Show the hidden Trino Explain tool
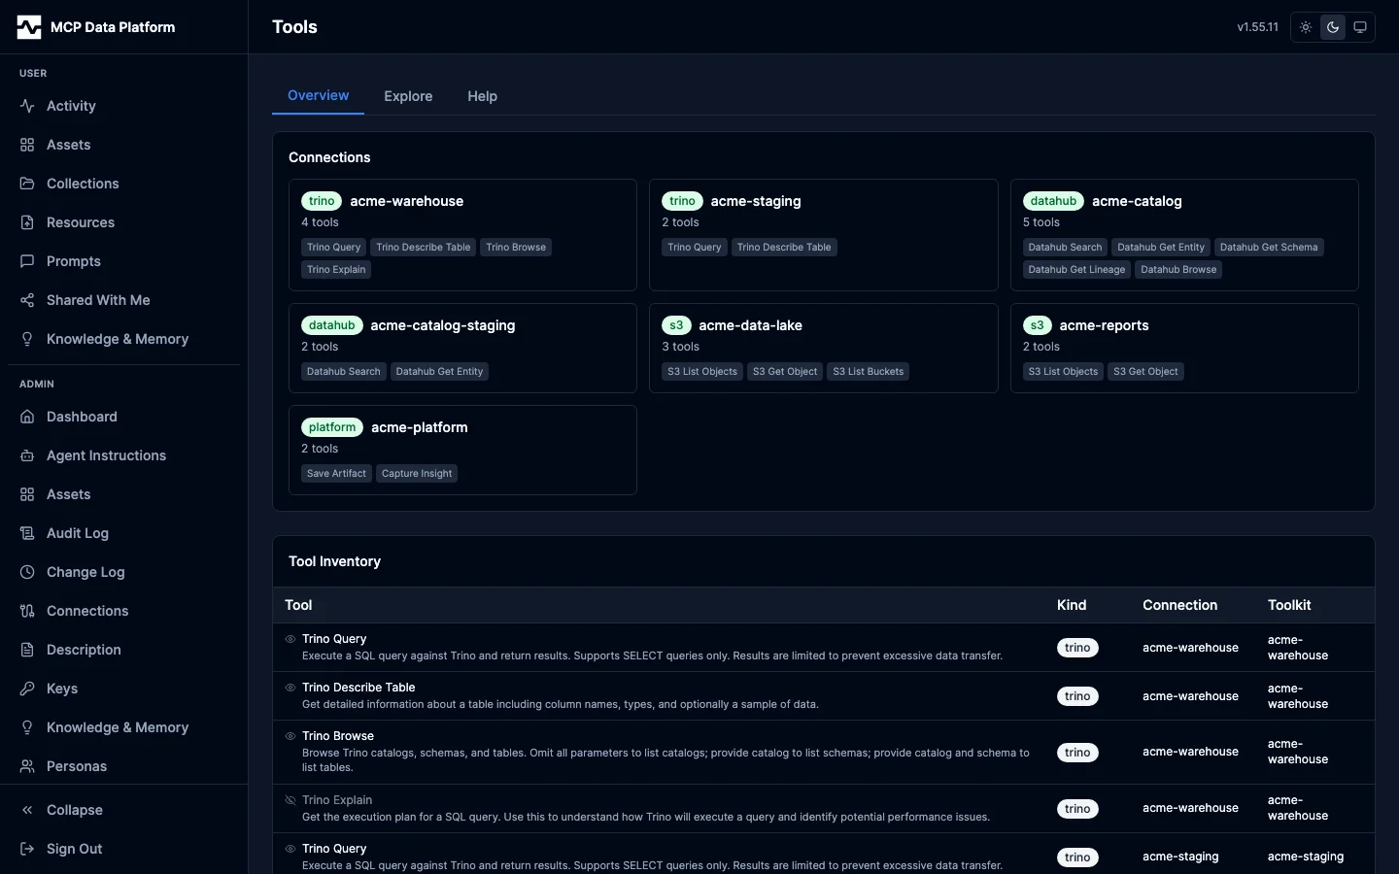Viewport: 1399px width, 874px height. 289,799
